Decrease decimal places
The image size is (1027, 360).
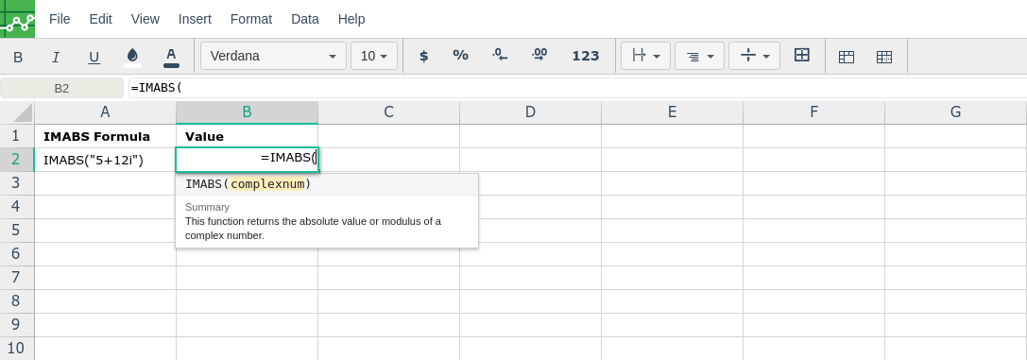pos(500,56)
